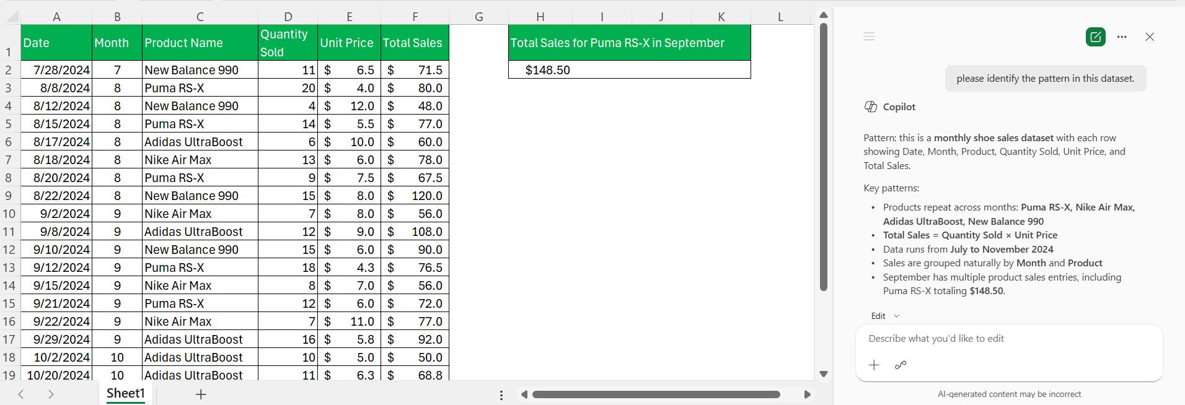The width and height of the screenshot is (1185, 405).
Task: Select total sales cell 92.0
Action: [415, 339]
